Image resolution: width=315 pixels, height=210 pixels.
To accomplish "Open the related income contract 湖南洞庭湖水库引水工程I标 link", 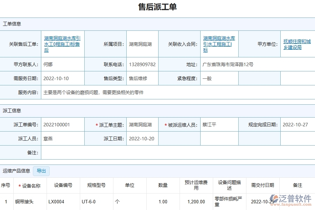I will (219, 44).
